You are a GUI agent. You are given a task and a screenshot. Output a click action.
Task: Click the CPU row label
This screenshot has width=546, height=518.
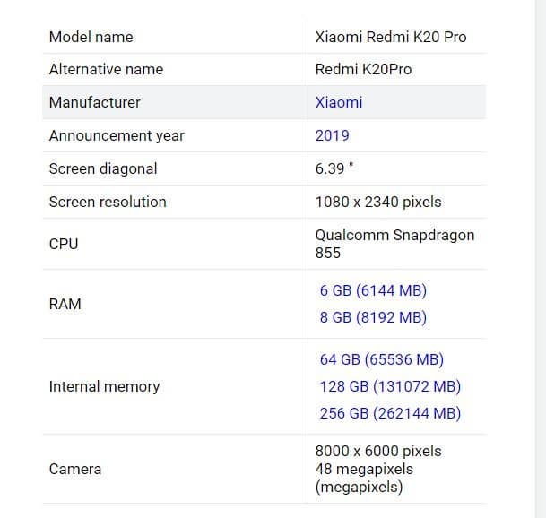click(64, 244)
